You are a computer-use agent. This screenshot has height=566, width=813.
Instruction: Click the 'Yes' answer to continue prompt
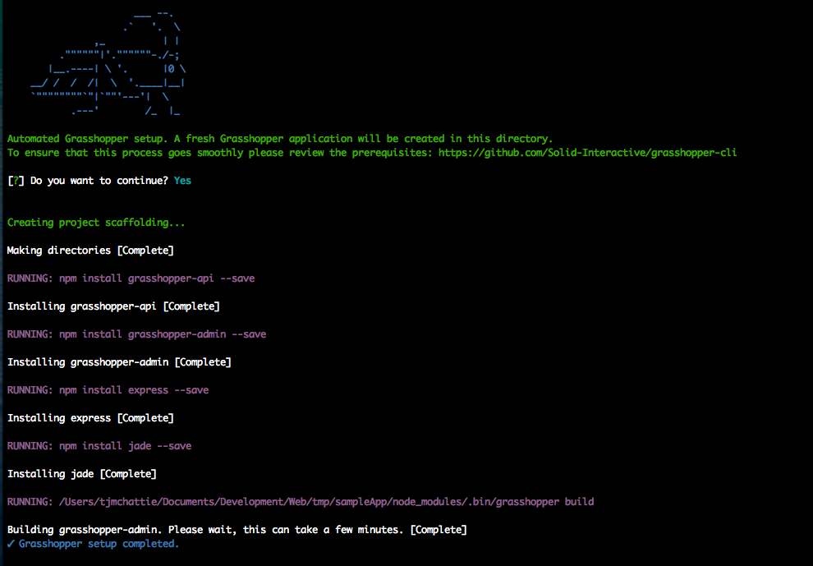coord(182,181)
